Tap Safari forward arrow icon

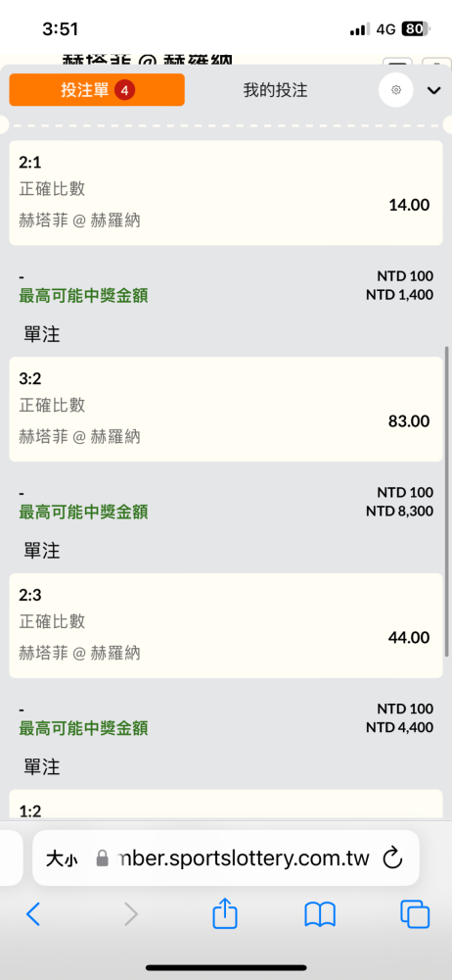pos(131,915)
